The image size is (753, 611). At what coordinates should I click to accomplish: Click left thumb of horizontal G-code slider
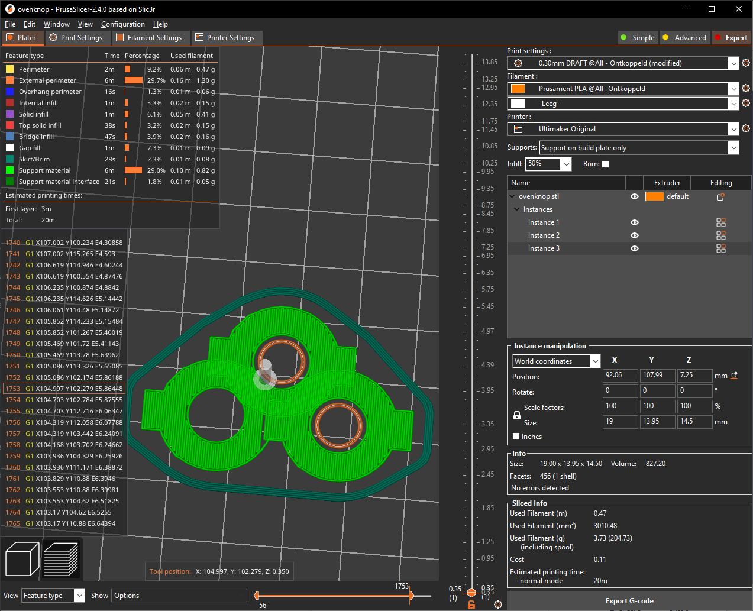coord(257,596)
